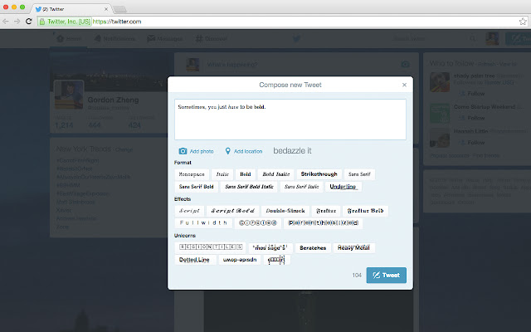Apply the Scratches unicorn style
The width and height of the screenshot is (531, 332).
coord(313,247)
